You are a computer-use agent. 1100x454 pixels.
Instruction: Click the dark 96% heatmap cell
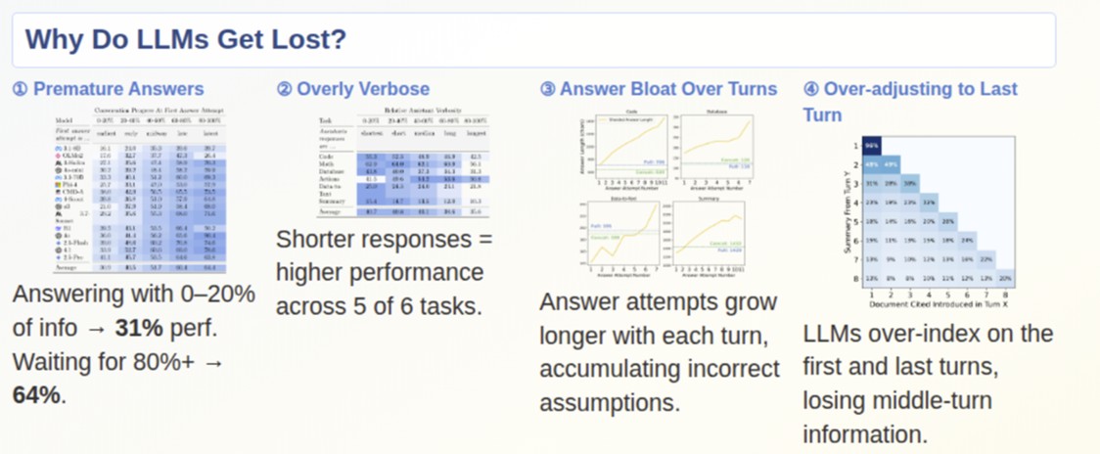(872, 146)
